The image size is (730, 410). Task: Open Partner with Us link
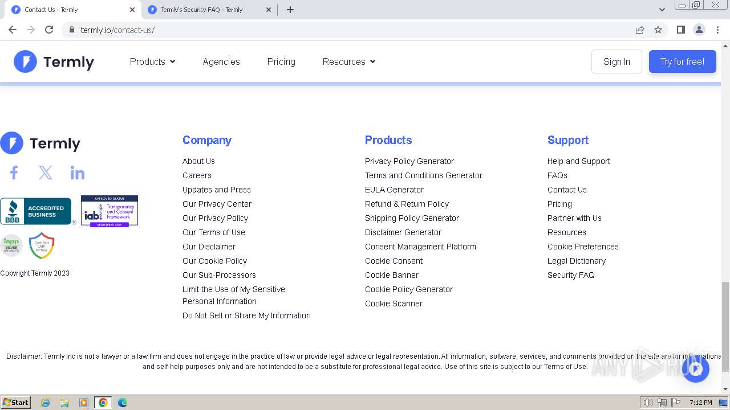[574, 218]
